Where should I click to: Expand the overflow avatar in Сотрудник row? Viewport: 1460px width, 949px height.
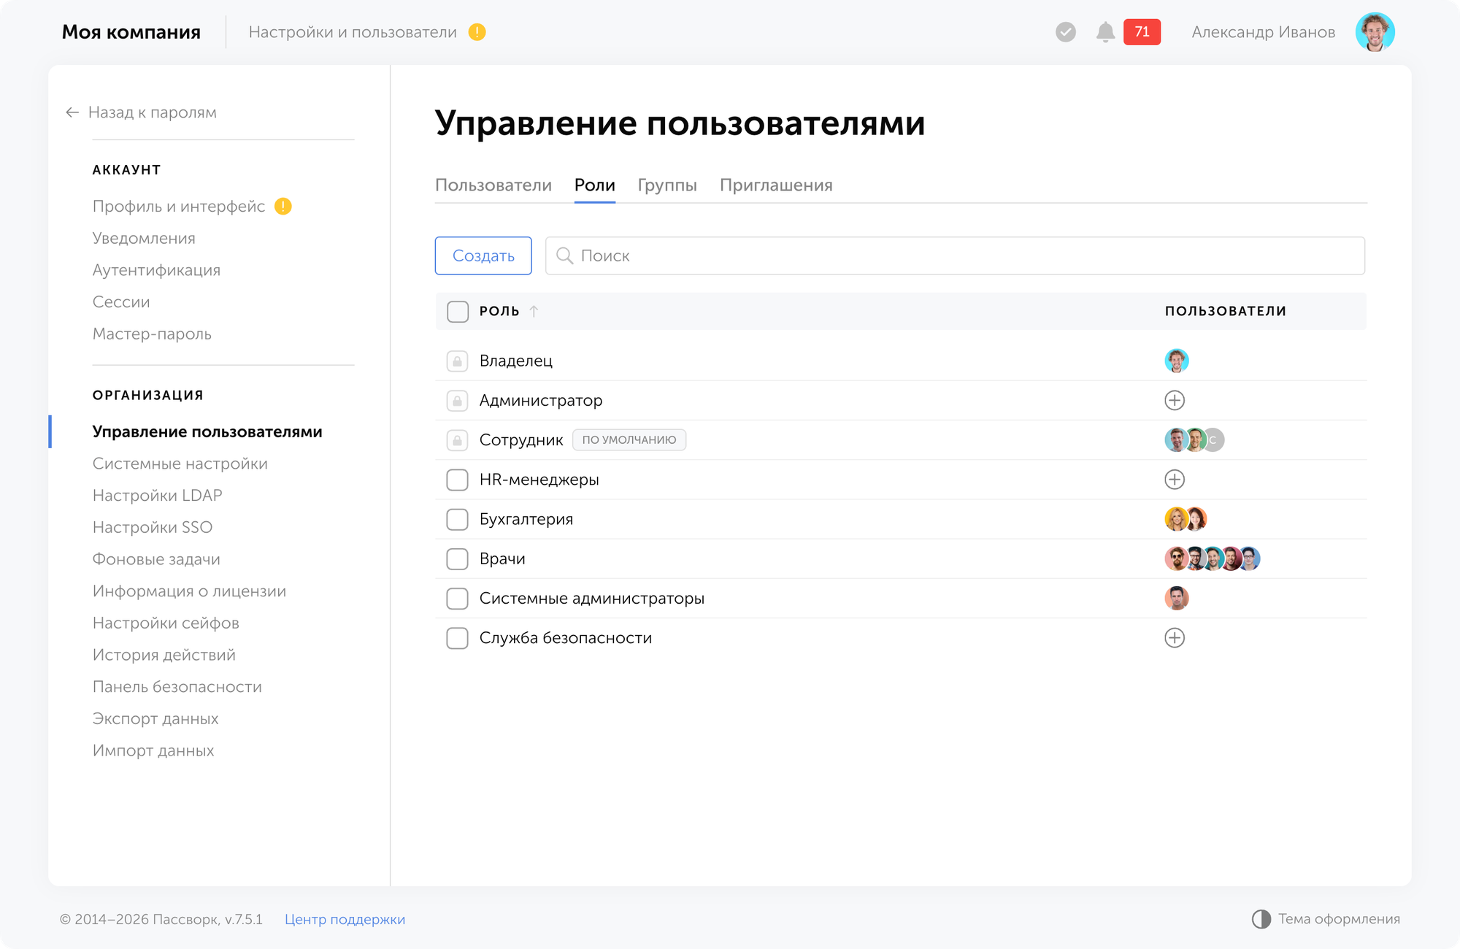point(1213,439)
